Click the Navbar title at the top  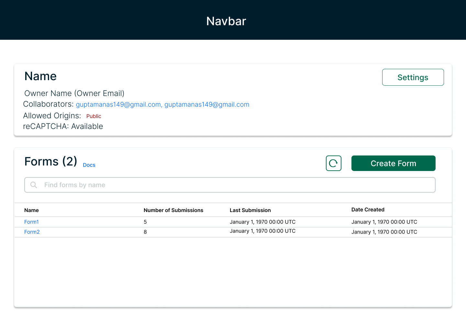tap(226, 21)
